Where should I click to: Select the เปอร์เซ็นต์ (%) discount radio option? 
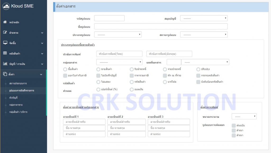tap(98, 89)
